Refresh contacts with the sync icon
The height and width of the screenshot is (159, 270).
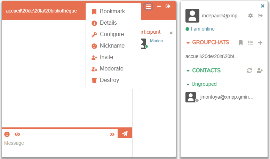click(249, 70)
